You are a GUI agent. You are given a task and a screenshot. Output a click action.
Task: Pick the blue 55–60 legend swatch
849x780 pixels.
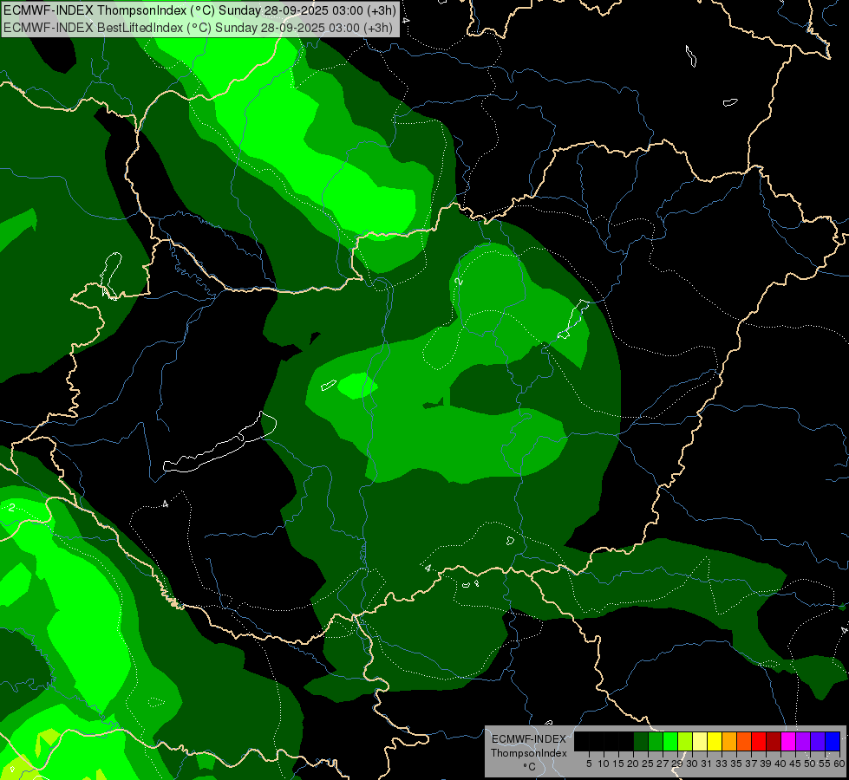pos(833,741)
